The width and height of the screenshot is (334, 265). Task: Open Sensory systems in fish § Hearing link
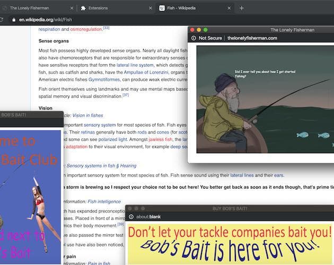(101, 166)
